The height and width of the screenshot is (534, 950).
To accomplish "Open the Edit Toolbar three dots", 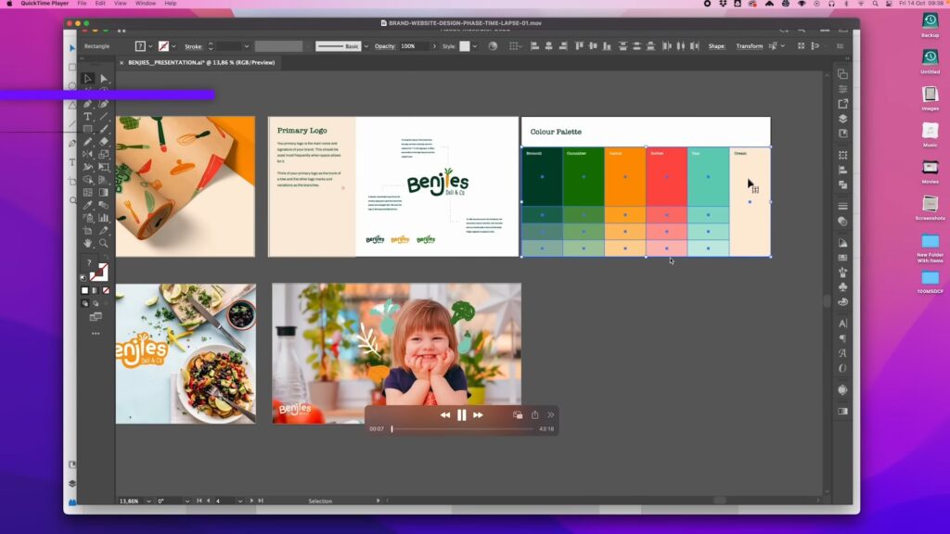I will [96, 334].
